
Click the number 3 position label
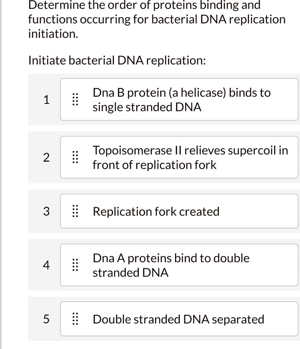(x=47, y=211)
